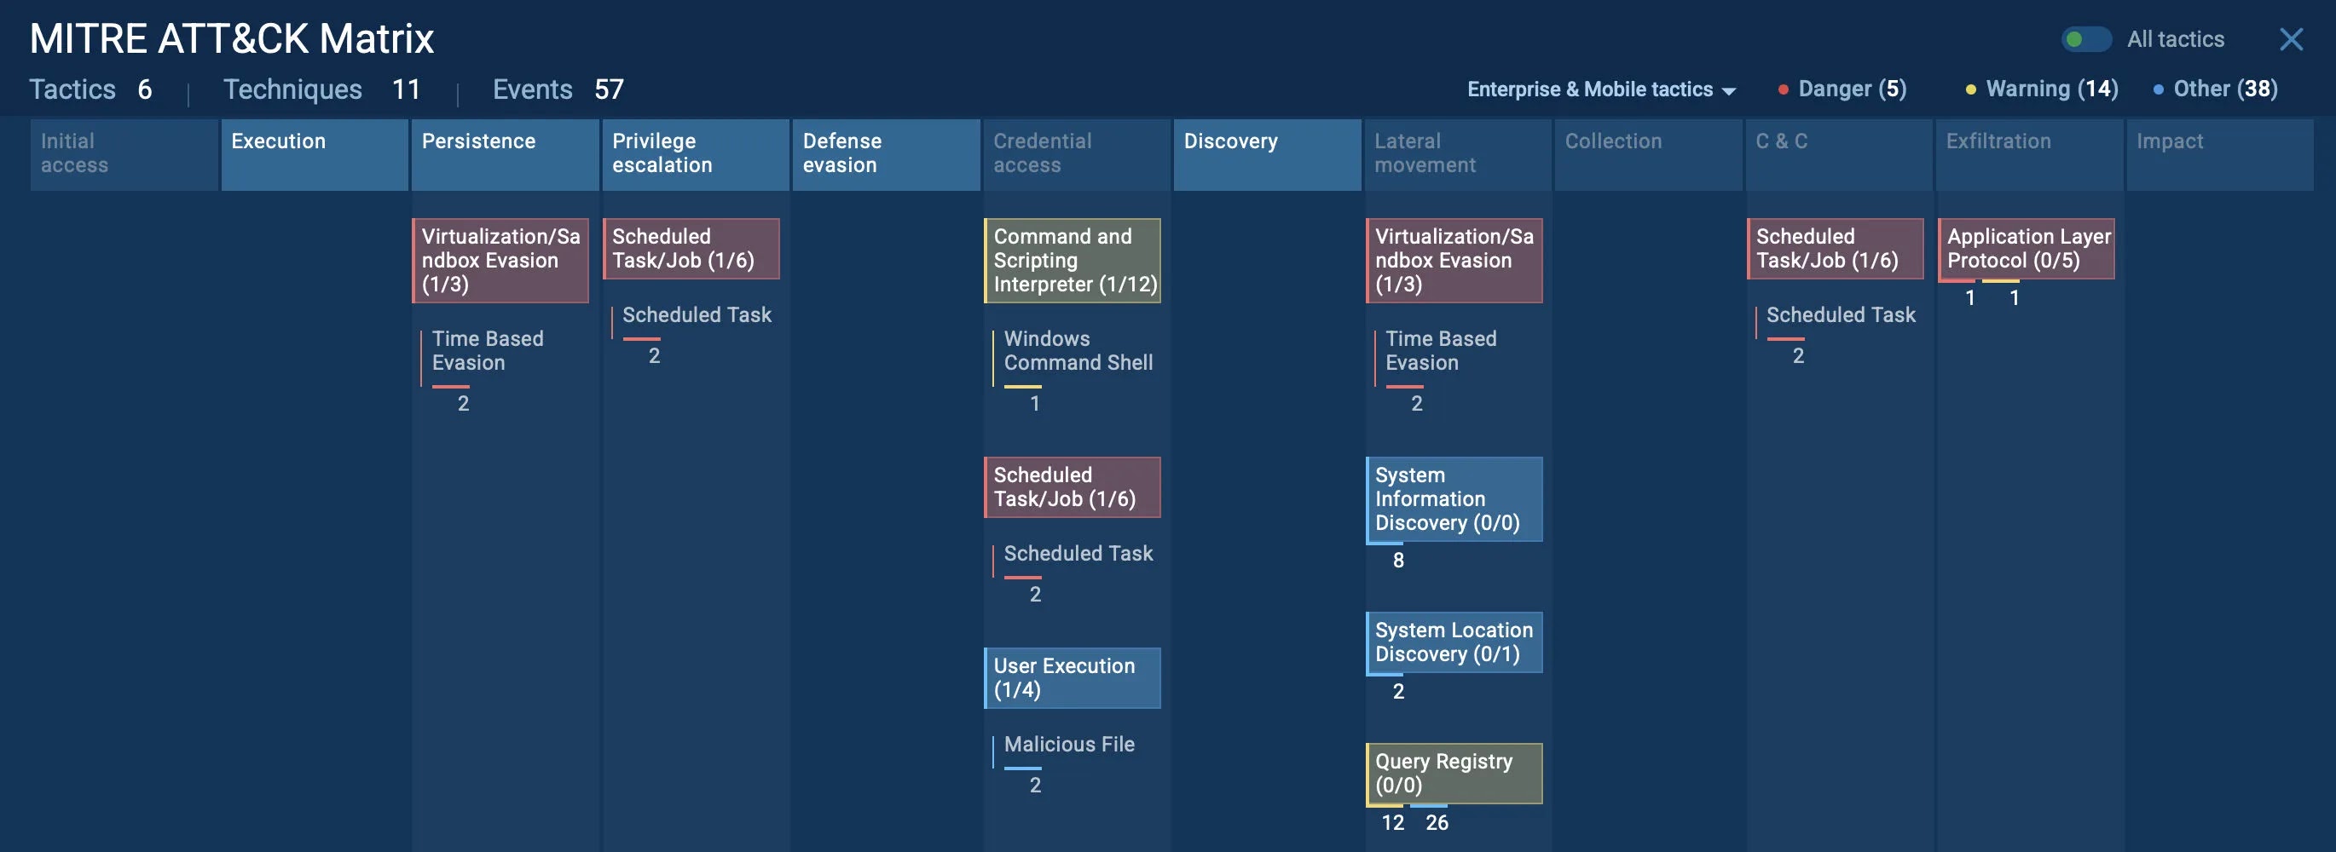Click the 12 warning events under Query Registry

click(1393, 823)
